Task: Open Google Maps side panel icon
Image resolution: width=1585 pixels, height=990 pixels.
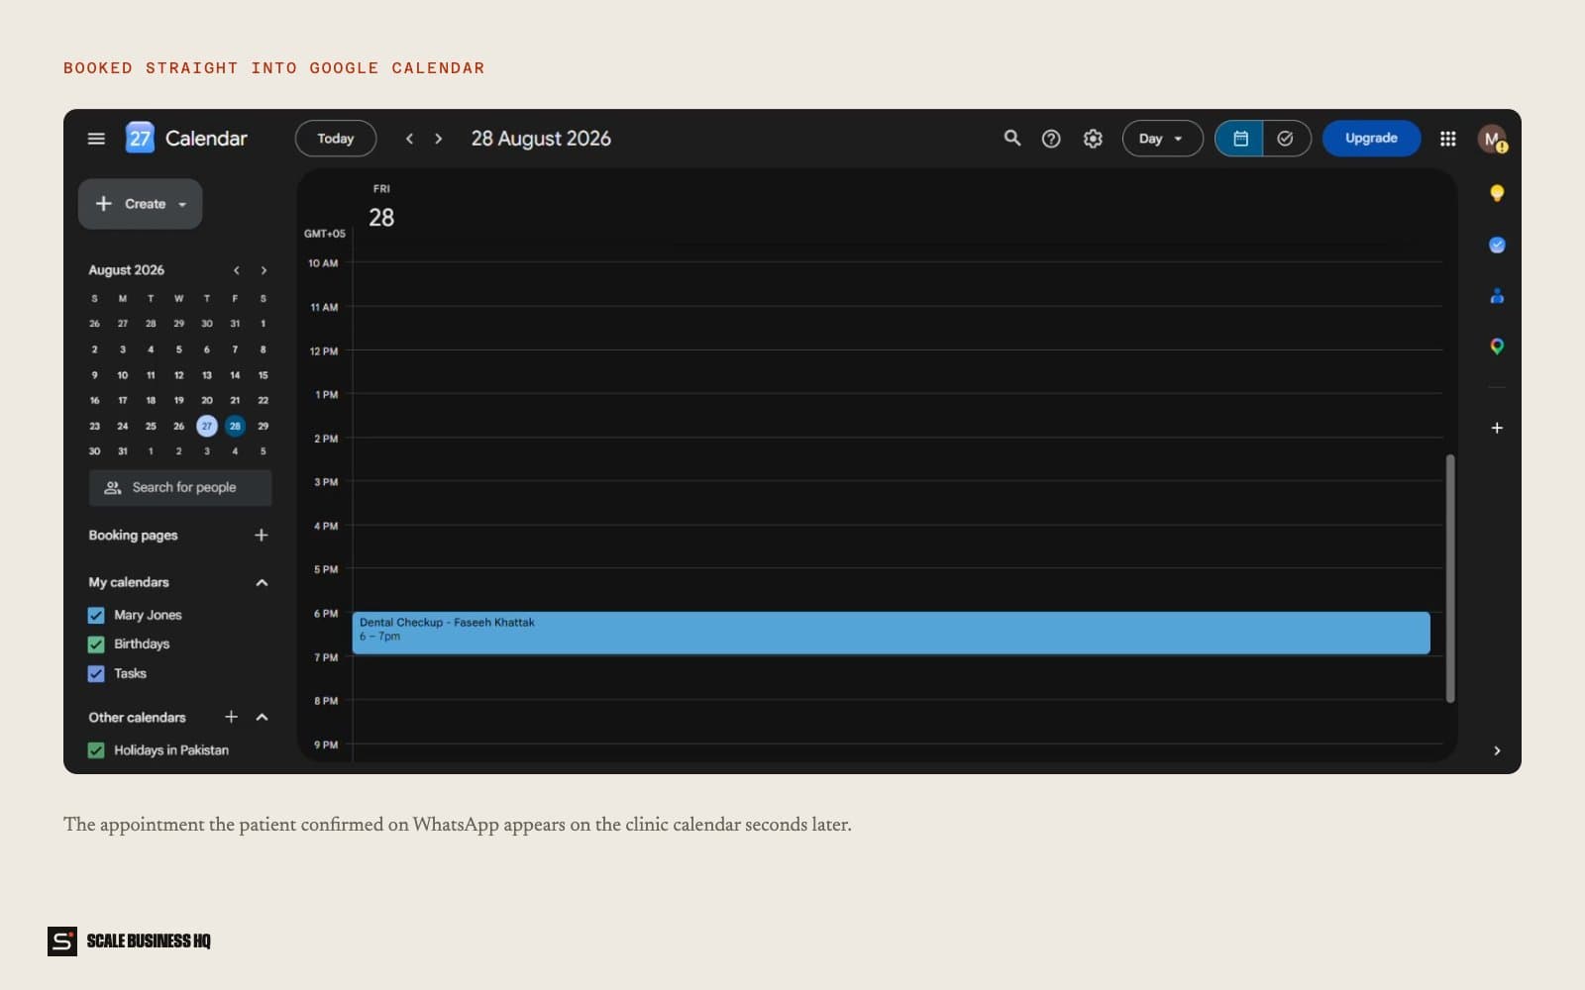Action: (1497, 346)
